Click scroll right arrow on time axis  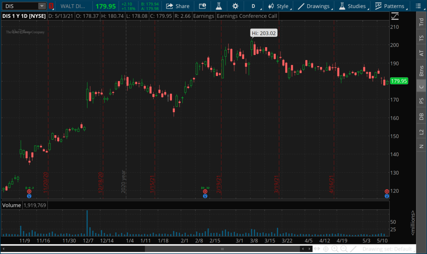pyautogui.click(x=310, y=249)
